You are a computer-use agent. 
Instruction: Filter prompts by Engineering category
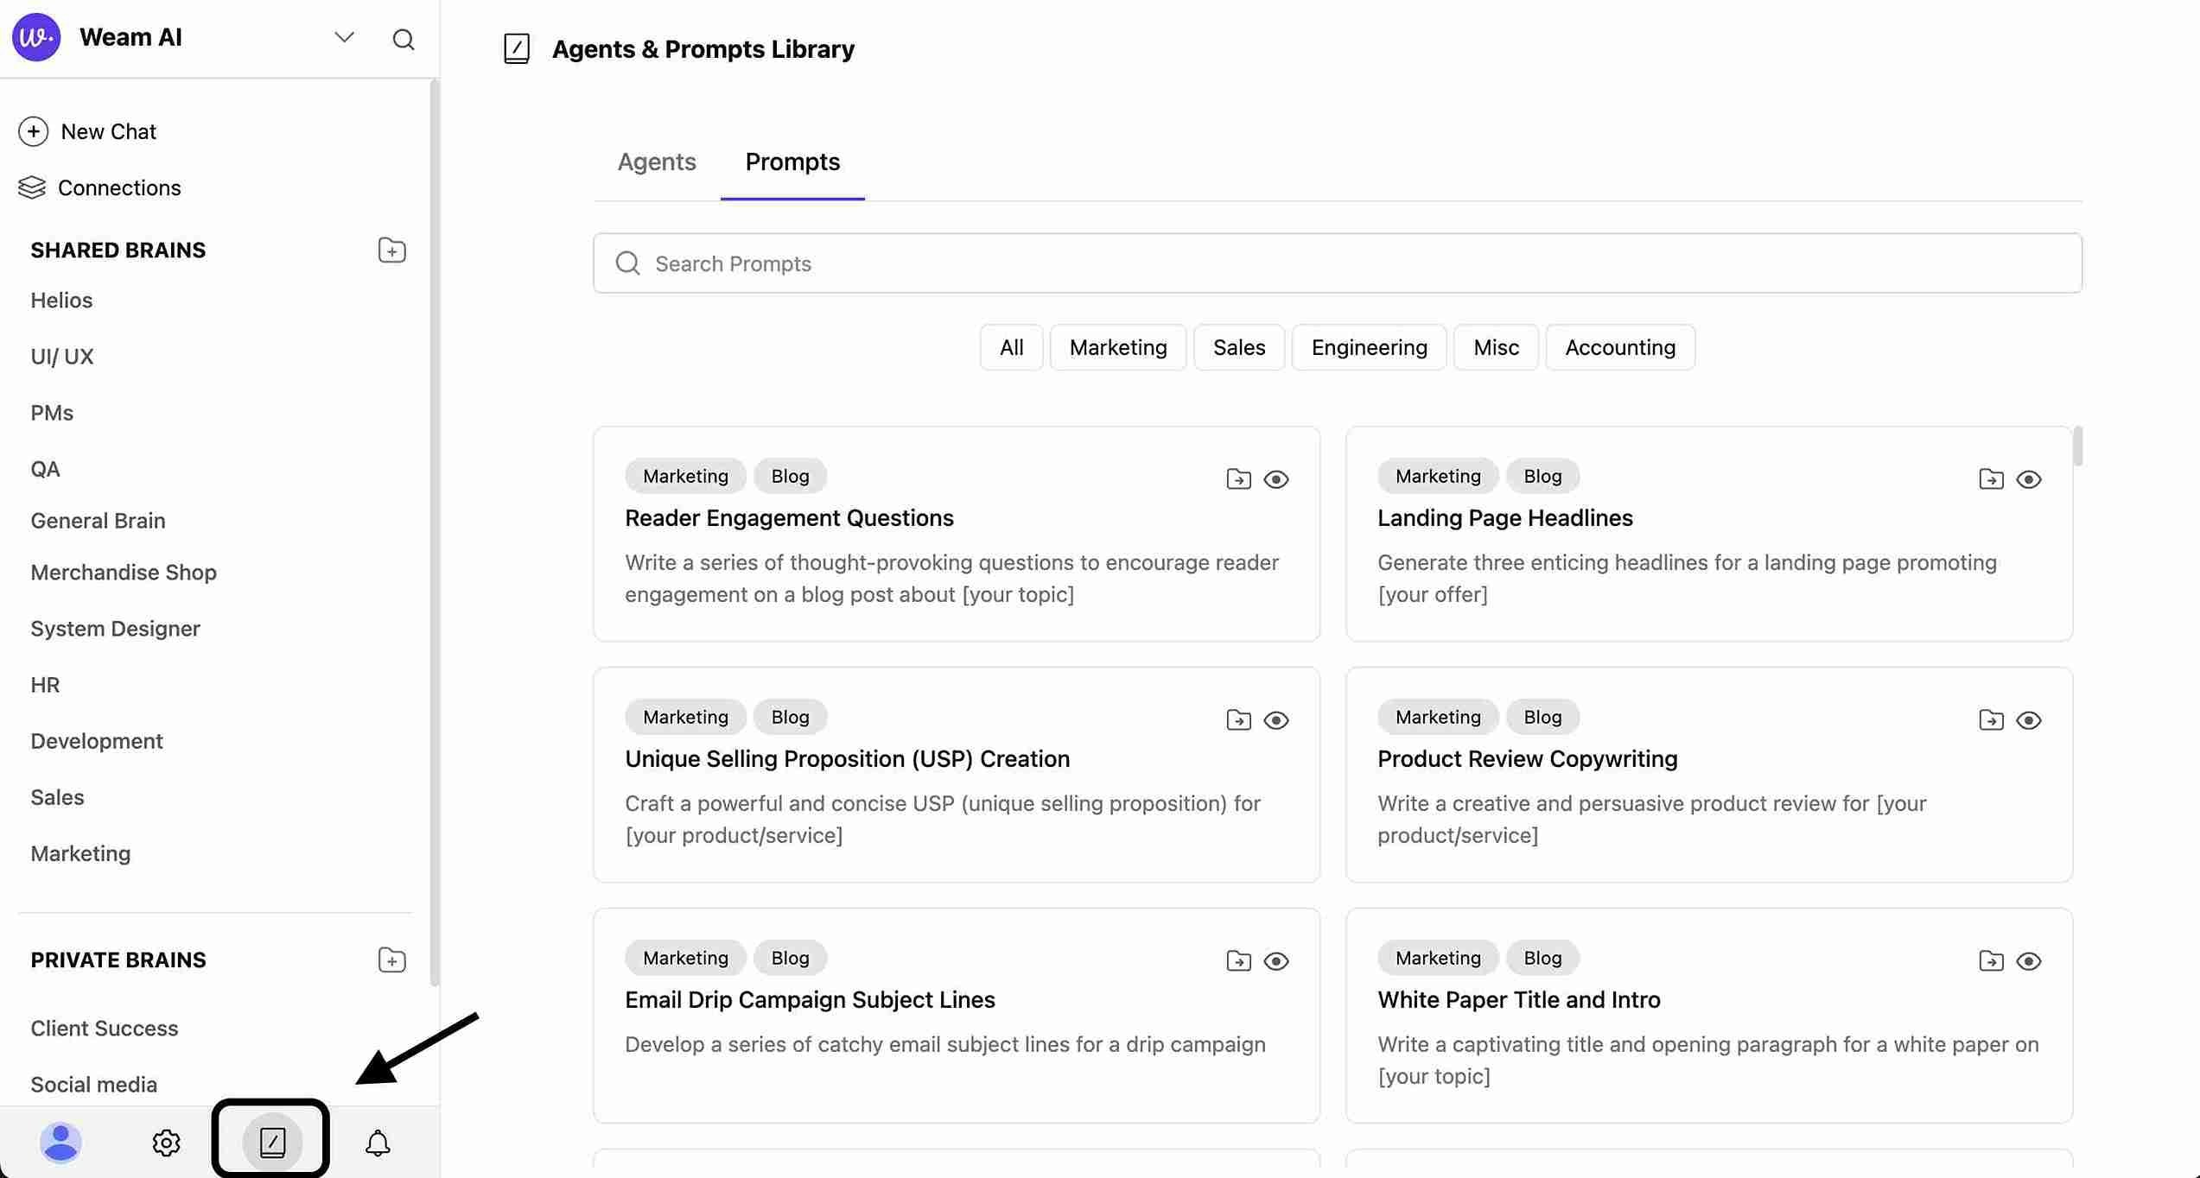pyautogui.click(x=1369, y=347)
